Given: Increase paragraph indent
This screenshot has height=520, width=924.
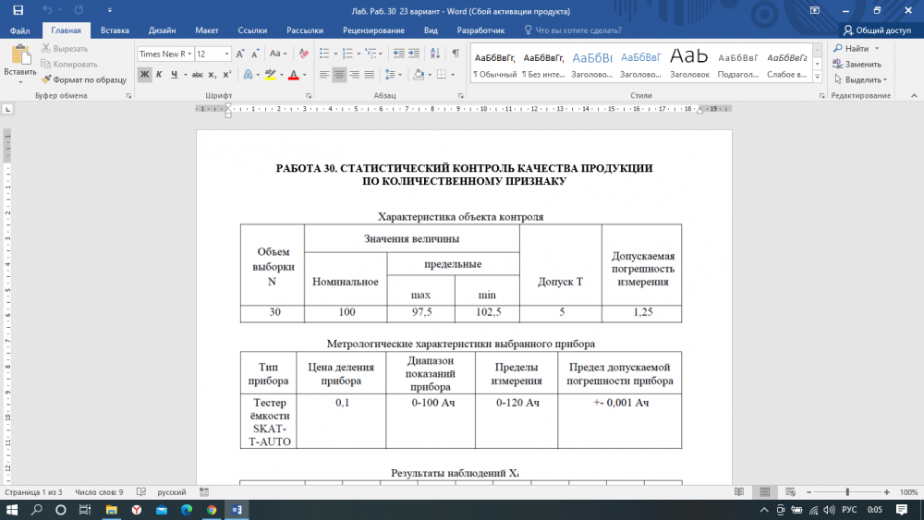Looking at the screenshot, I should tap(414, 54).
